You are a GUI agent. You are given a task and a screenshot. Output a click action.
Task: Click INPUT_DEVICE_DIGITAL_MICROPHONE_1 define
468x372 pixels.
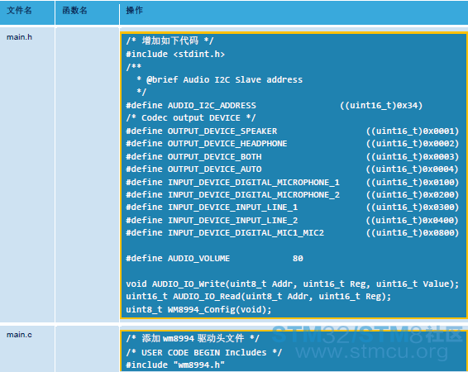(x=292, y=182)
